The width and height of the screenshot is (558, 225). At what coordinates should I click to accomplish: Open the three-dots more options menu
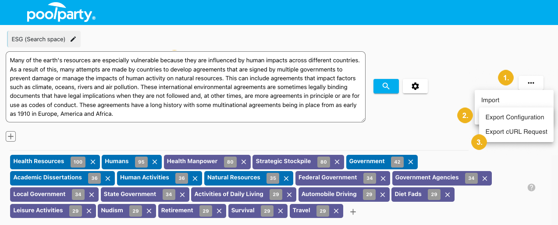[x=531, y=82]
